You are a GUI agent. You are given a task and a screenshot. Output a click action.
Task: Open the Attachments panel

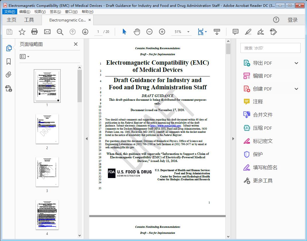[9, 75]
